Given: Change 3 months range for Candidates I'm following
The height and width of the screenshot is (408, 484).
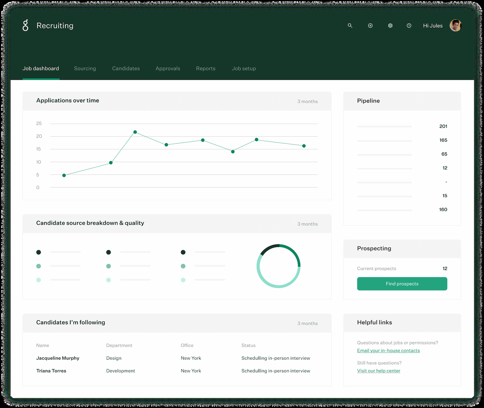Looking at the screenshot, I should point(307,324).
